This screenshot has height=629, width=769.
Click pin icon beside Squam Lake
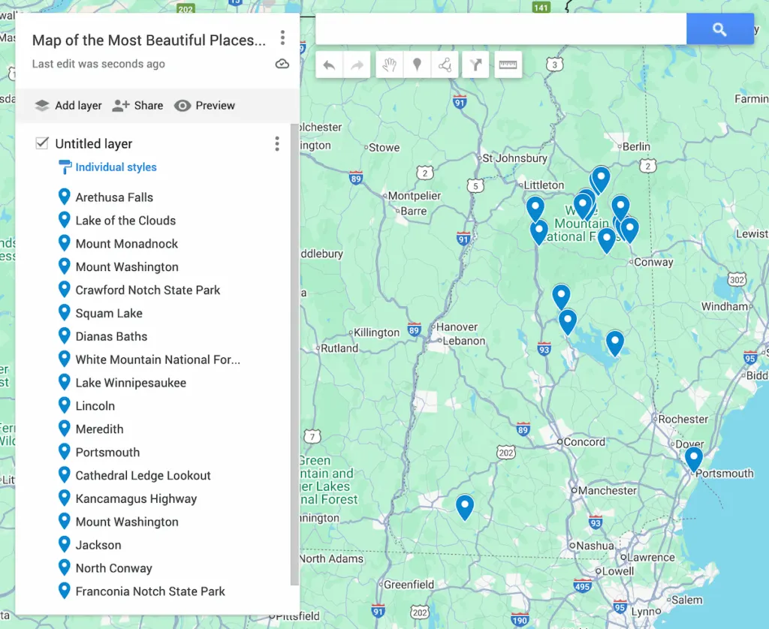[65, 312]
